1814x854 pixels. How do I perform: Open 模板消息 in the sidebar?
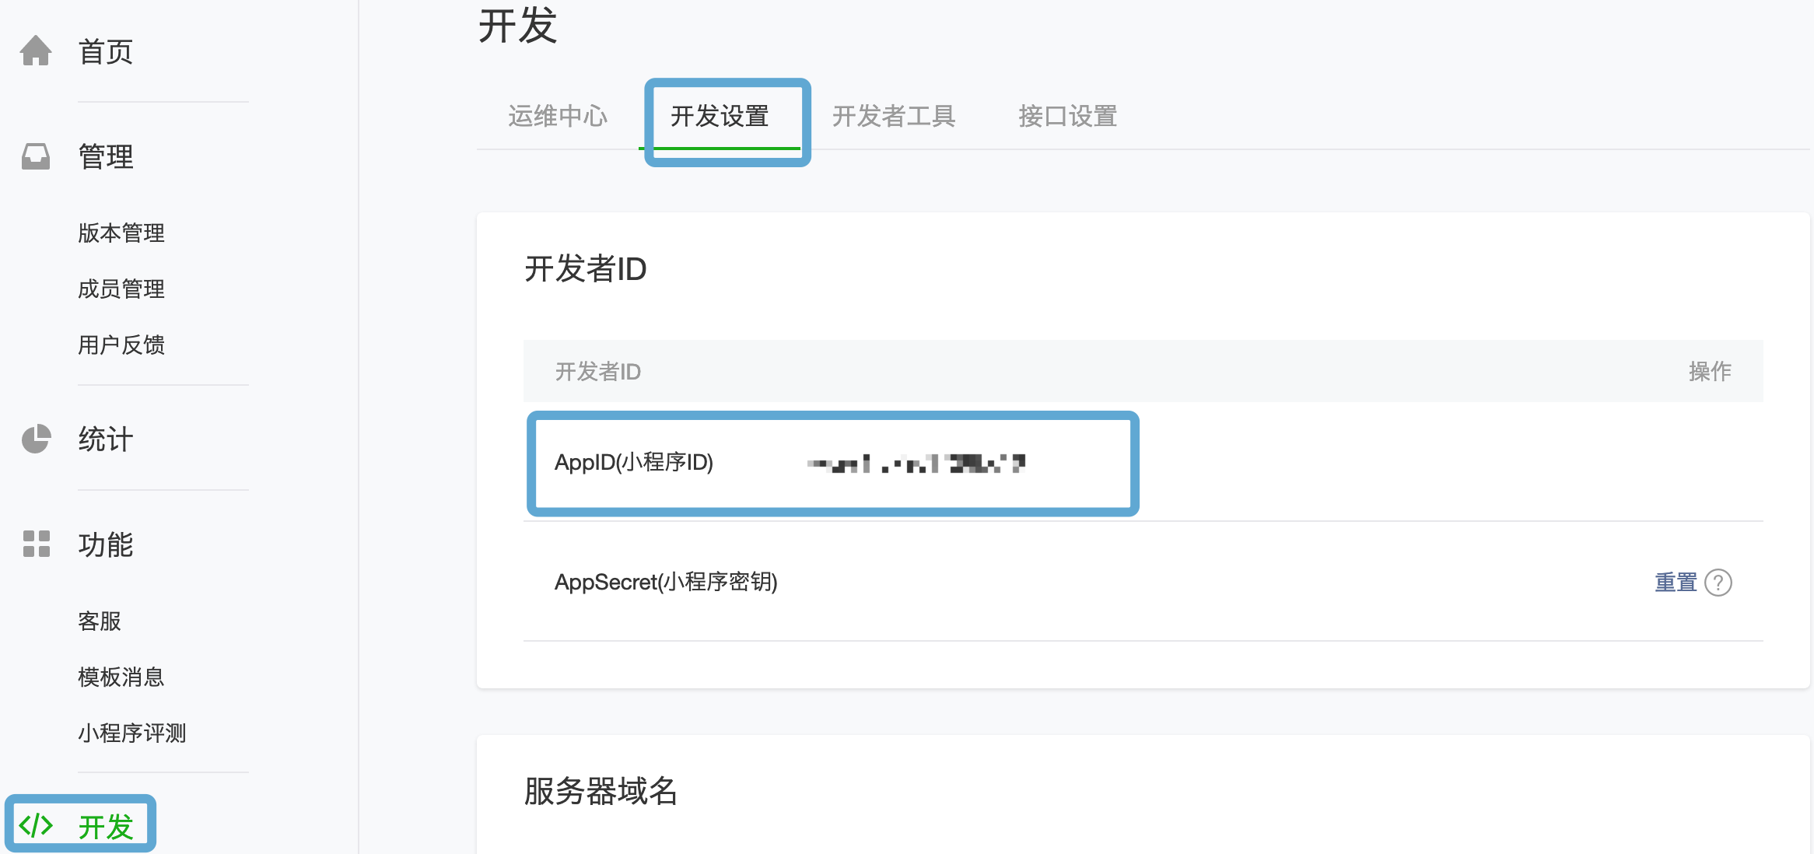(x=121, y=677)
